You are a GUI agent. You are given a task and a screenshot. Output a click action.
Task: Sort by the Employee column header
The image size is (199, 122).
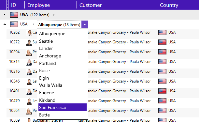click(x=38, y=5)
